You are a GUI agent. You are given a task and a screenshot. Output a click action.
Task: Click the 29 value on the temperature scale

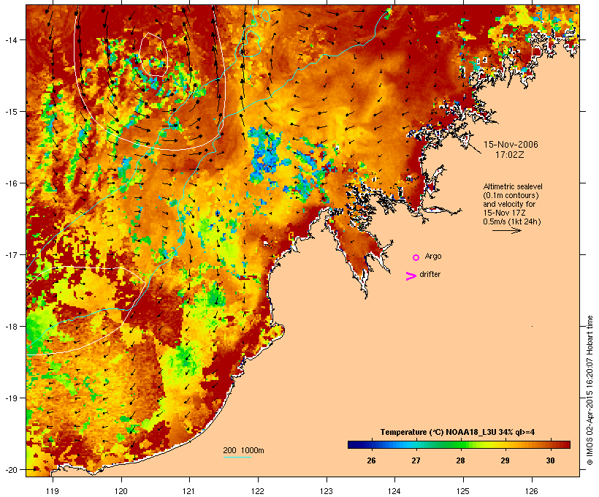[505, 460]
